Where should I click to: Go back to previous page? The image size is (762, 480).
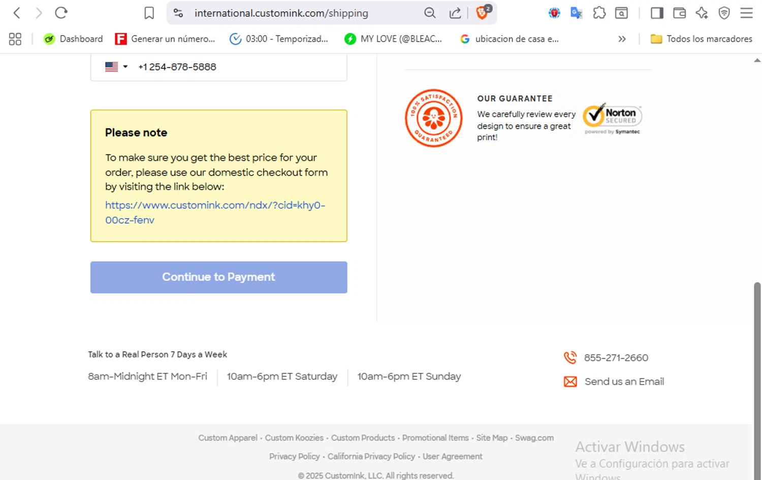[x=17, y=13]
